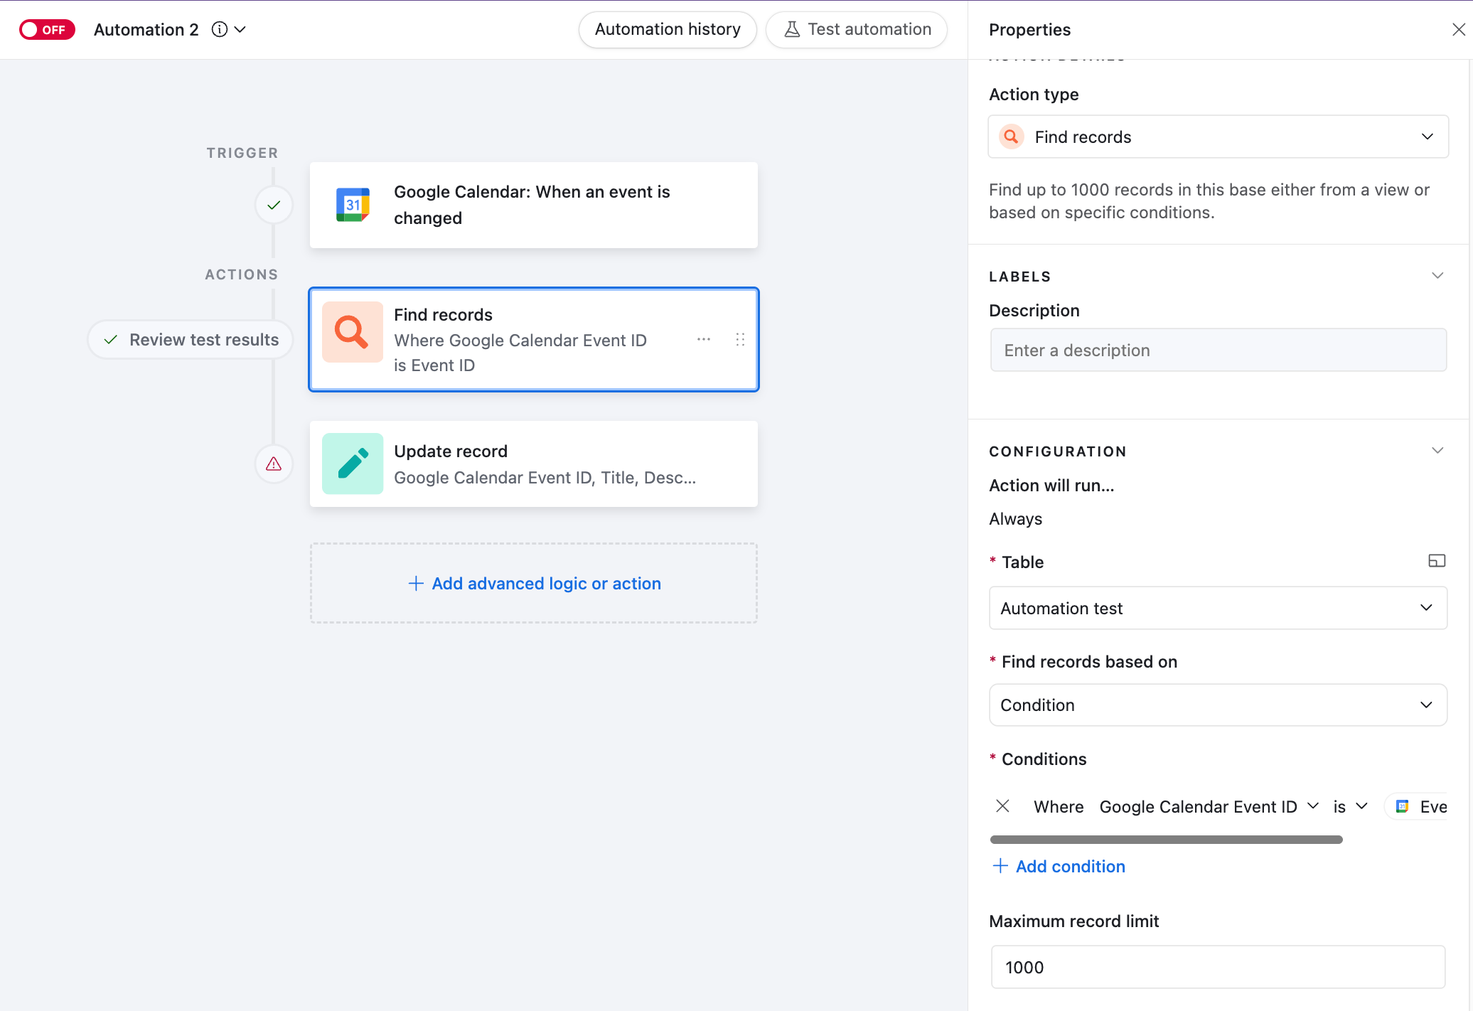Click Add advanced logic or action

535,583
